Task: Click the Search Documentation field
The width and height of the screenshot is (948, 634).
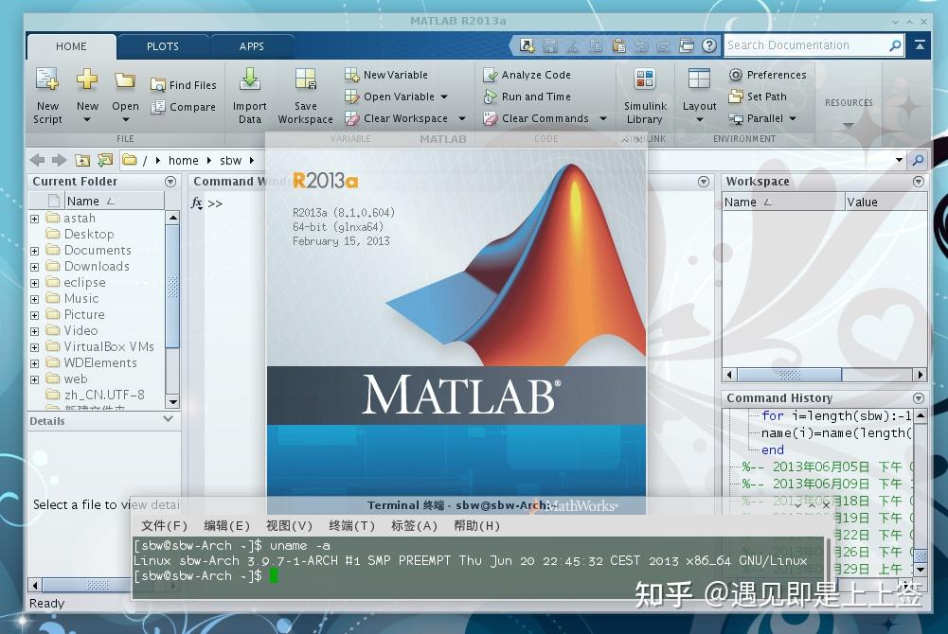Action: 810,44
